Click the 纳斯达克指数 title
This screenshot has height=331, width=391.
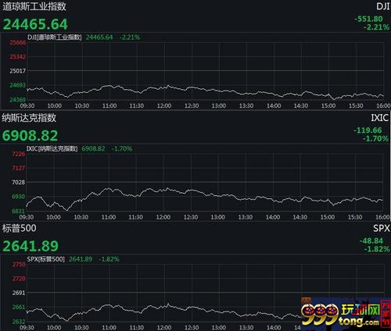click(29, 118)
